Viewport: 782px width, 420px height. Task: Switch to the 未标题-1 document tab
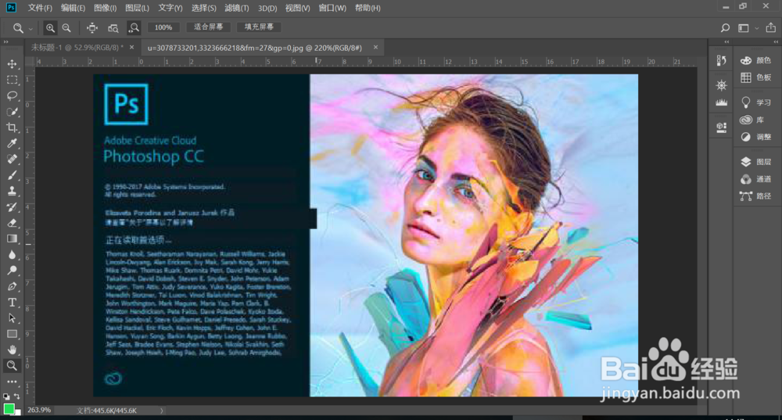(77, 48)
